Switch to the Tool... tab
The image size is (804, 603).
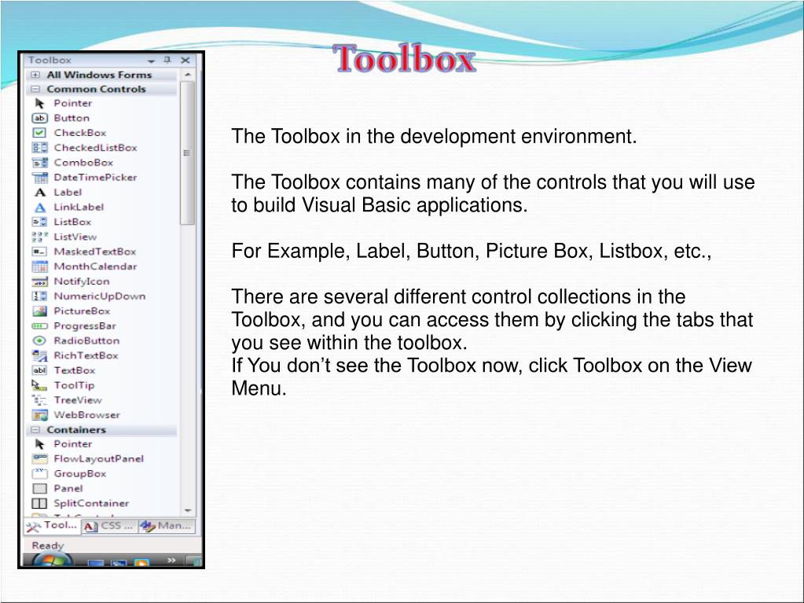pyautogui.click(x=53, y=526)
